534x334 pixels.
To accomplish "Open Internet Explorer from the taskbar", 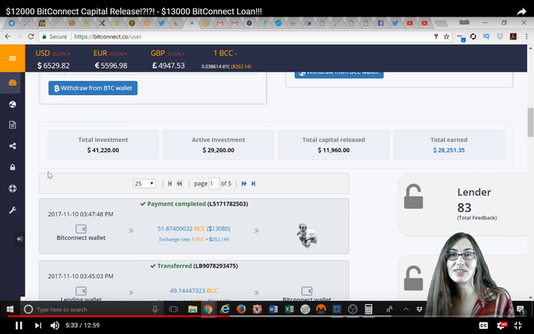I will (224, 310).
